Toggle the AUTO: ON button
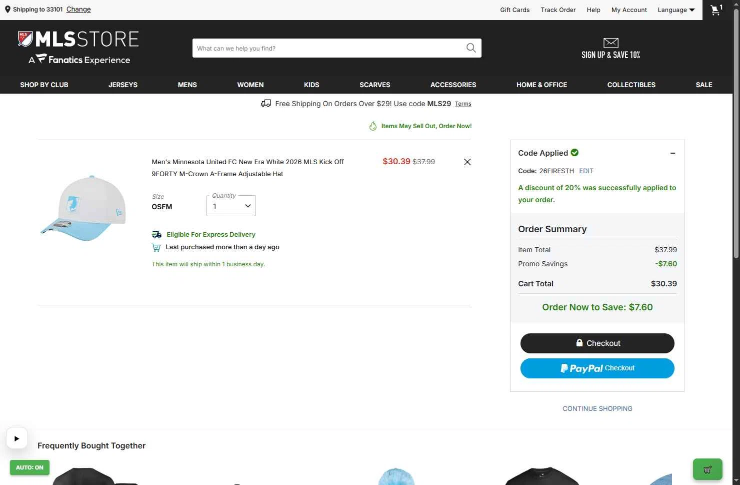740x485 pixels. (29, 467)
